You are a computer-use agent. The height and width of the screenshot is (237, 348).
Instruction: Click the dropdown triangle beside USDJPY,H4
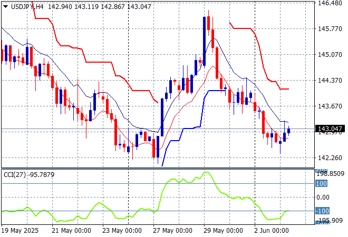click(x=5, y=7)
